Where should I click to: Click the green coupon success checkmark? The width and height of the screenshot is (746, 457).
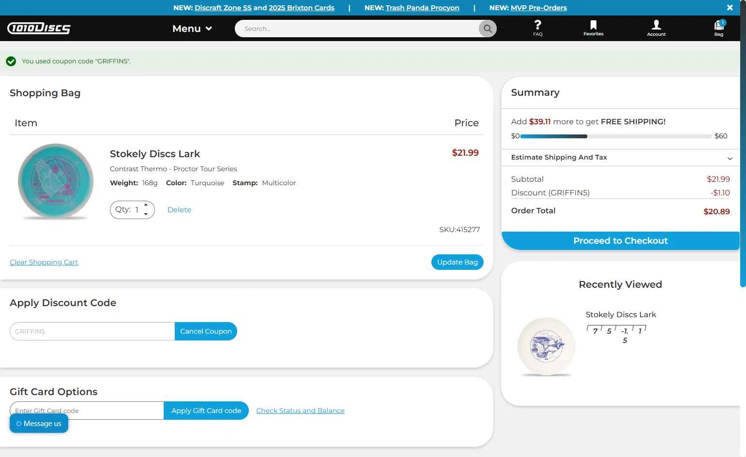pyautogui.click(x=11, y=61)
